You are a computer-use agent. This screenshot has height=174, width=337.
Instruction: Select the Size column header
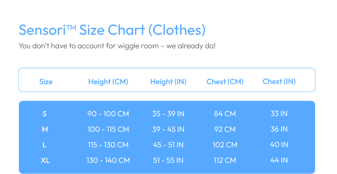(46, 82)
